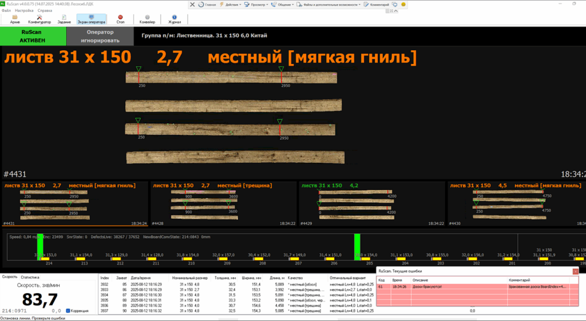Click the smiley face icon in remote bar
Viewport: 586px width, 321px height.
tap(403, 5)
